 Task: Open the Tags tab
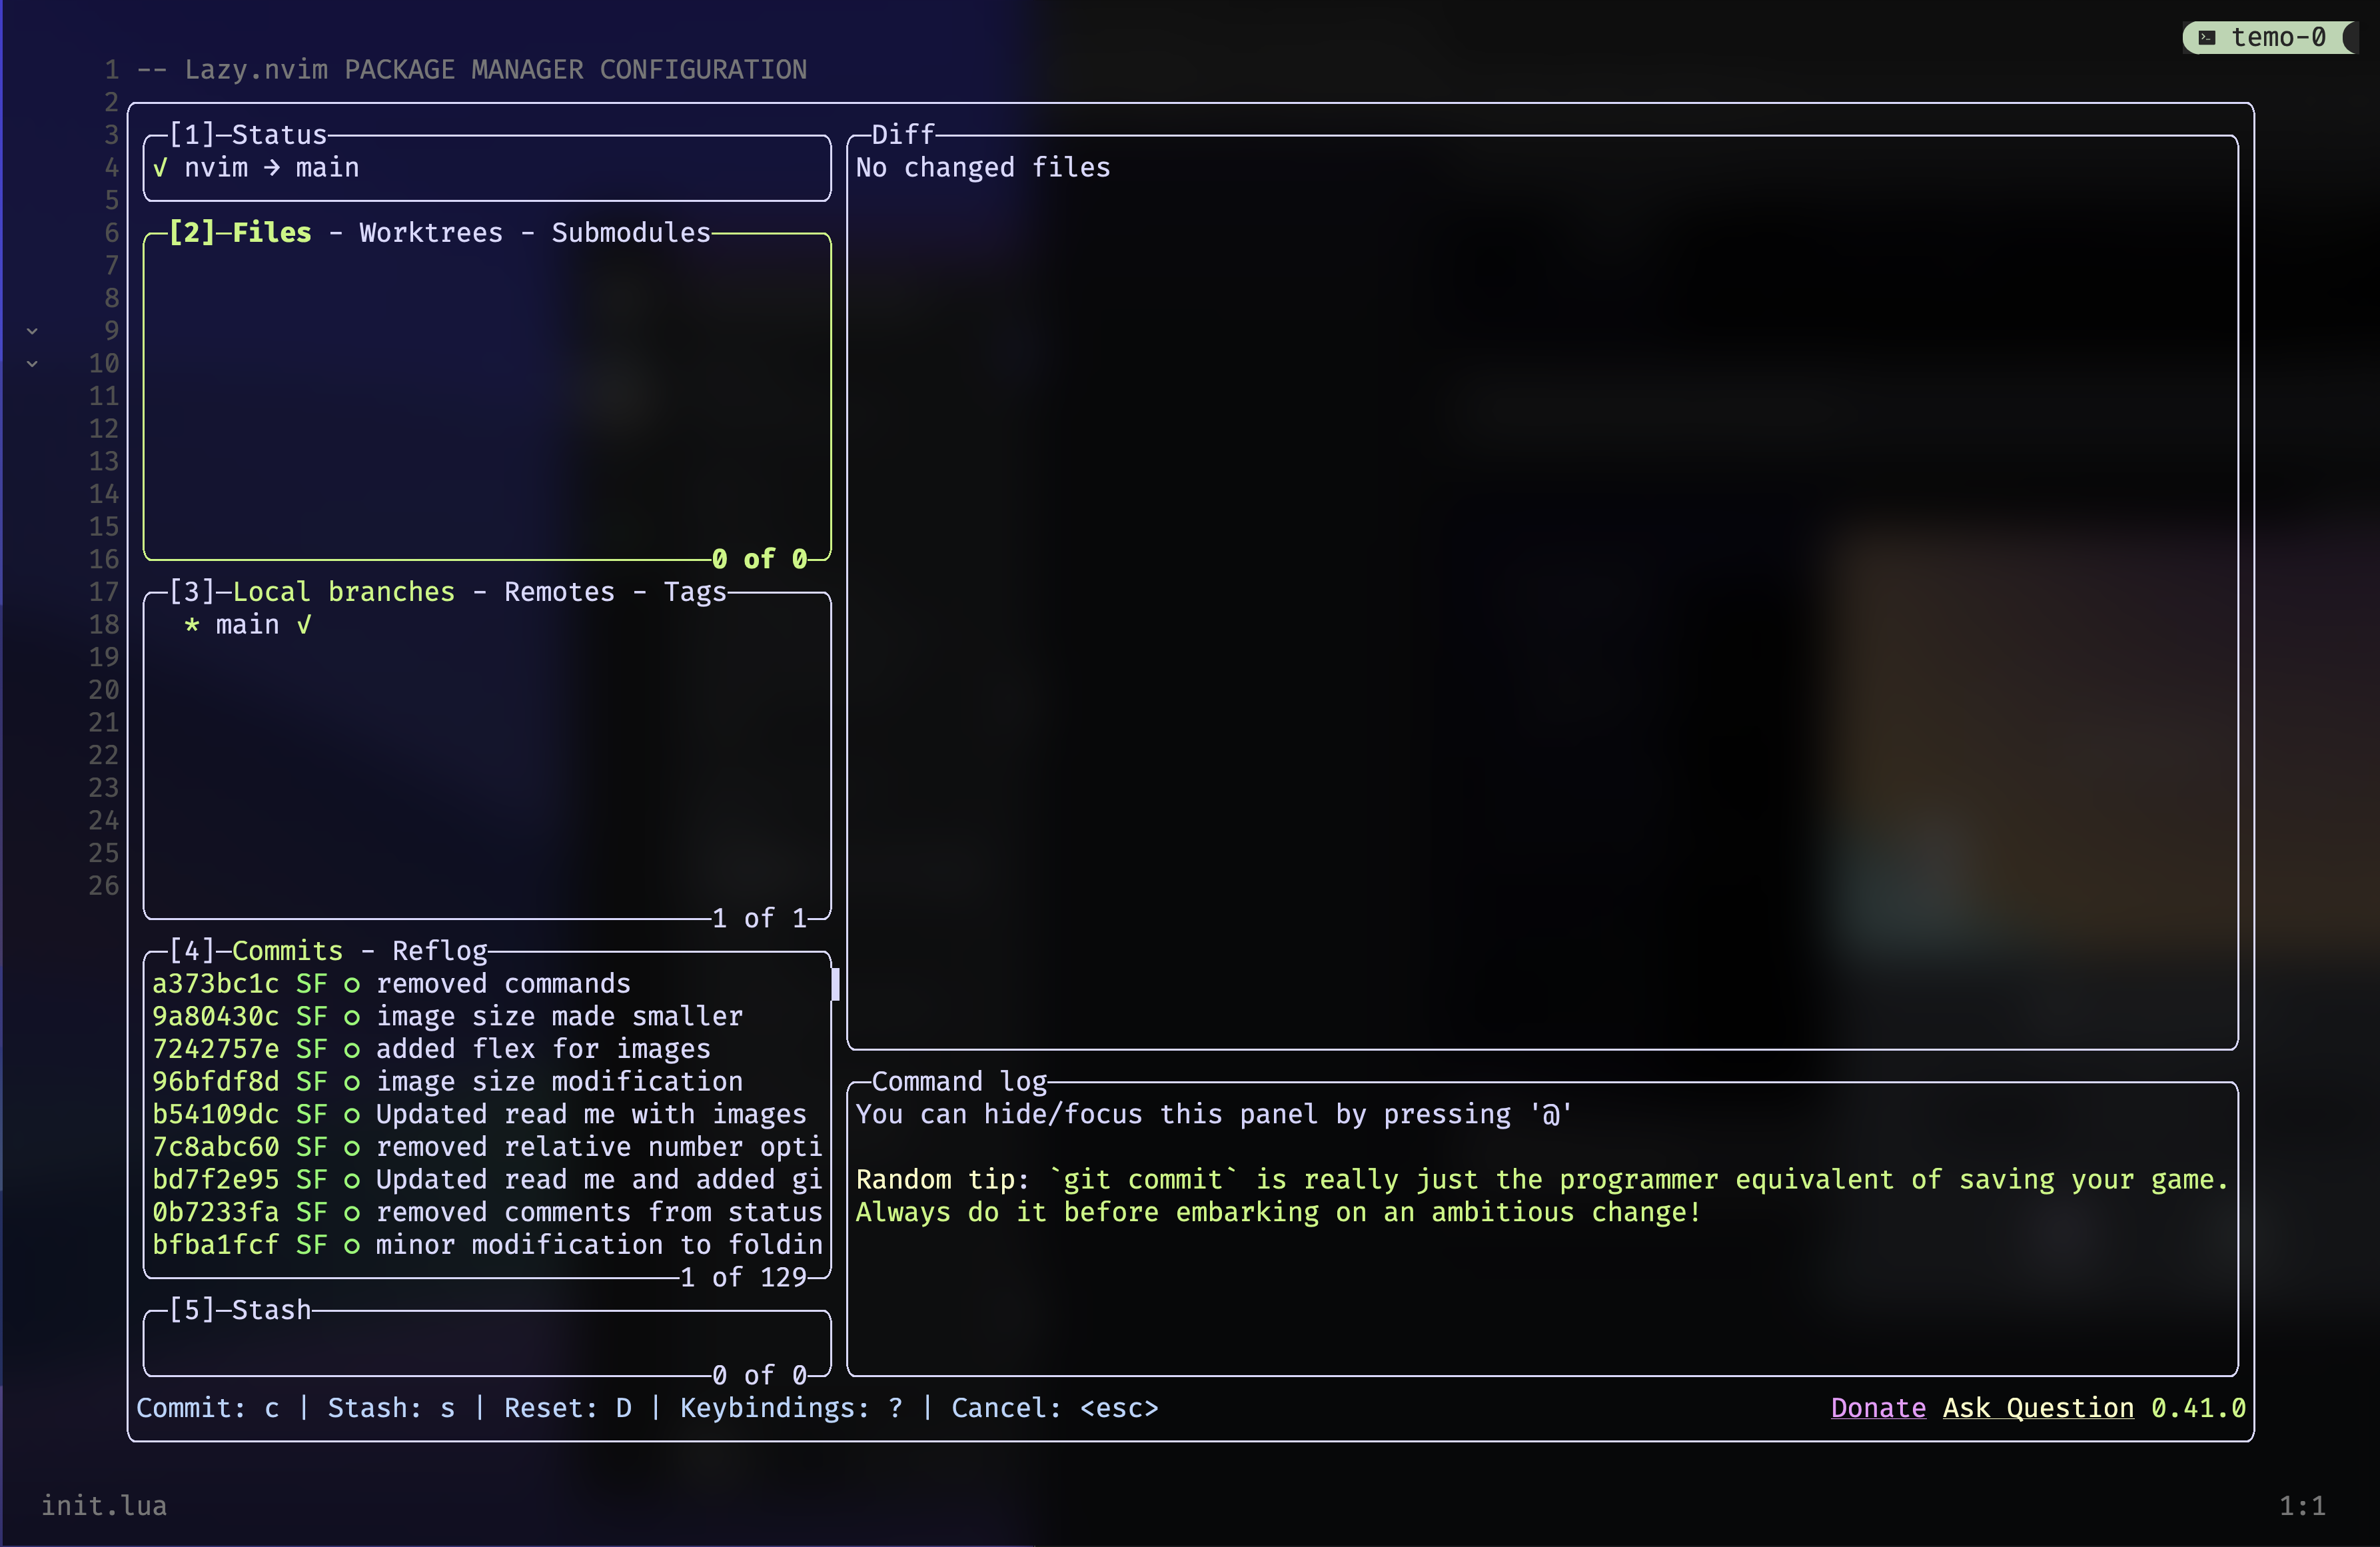[695, 592]
